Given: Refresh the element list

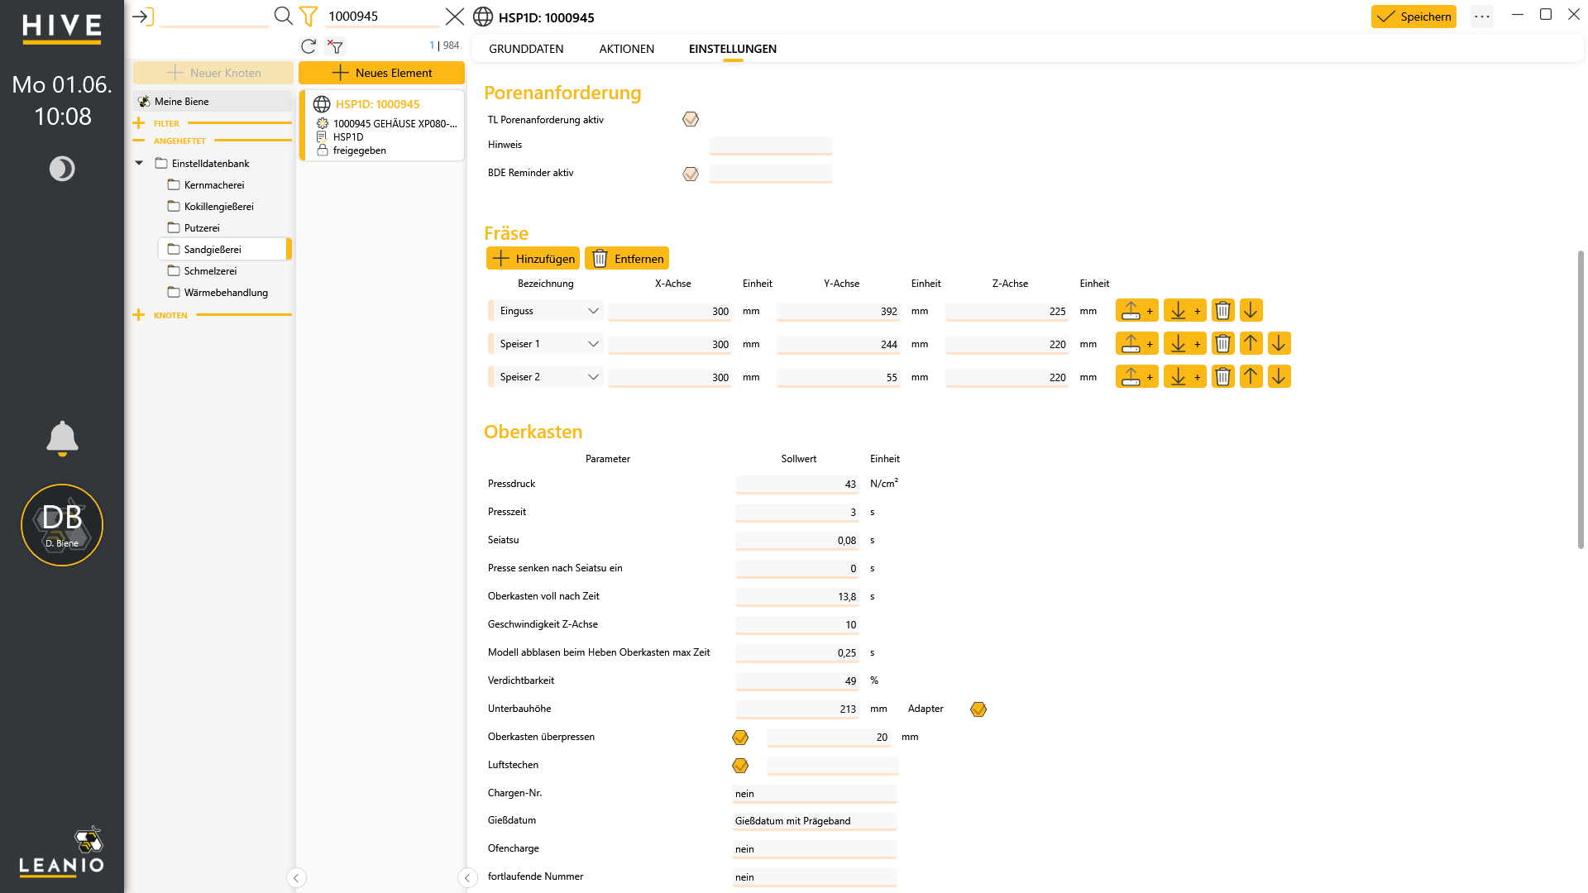Looking at the screenshot, I should 309,46.
